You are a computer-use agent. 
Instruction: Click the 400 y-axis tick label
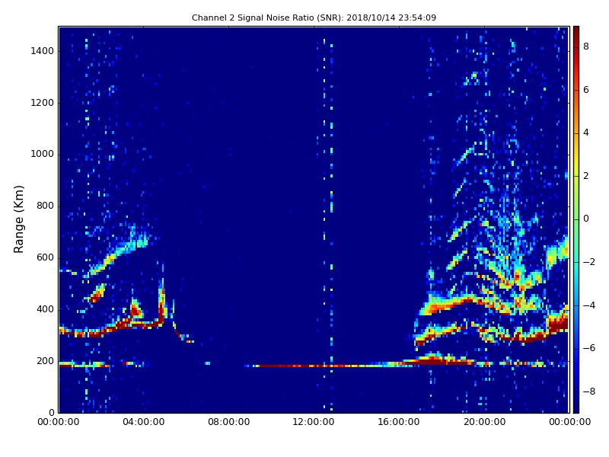tap(45, 309)
